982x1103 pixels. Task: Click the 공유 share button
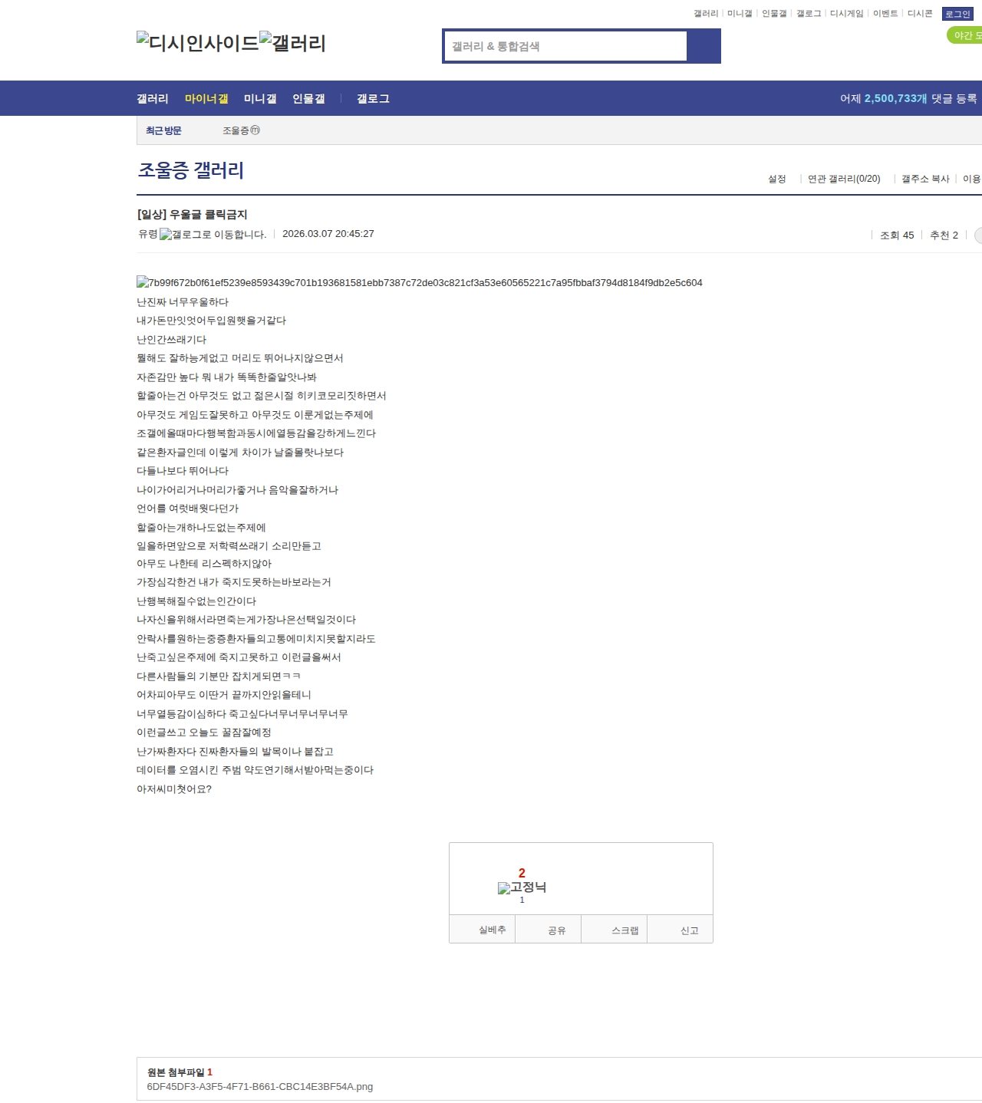556,930
